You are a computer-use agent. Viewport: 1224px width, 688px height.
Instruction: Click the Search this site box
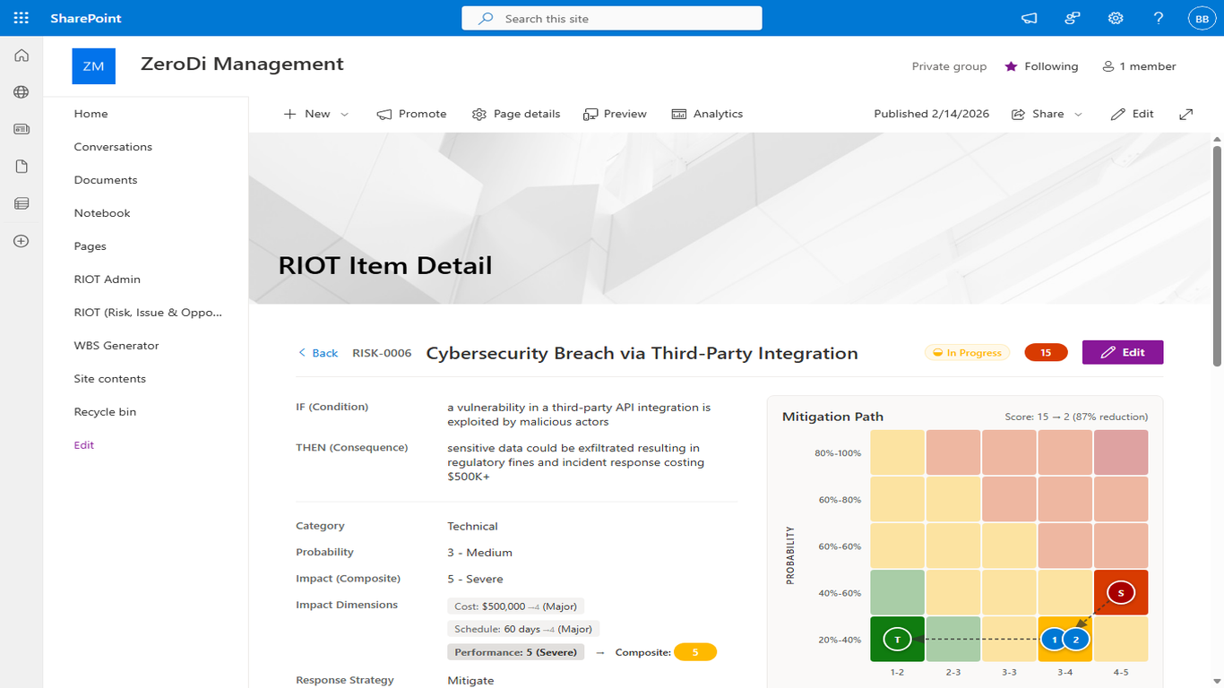point(611,18)
